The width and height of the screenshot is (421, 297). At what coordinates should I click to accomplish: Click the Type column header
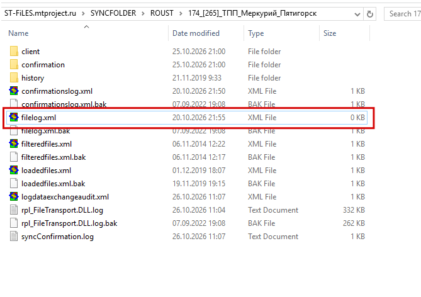tap(256, 33)
